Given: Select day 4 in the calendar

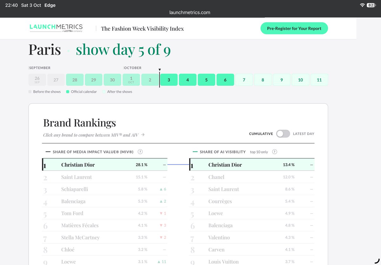Looking at the screenshot, I should coord(188,80).
